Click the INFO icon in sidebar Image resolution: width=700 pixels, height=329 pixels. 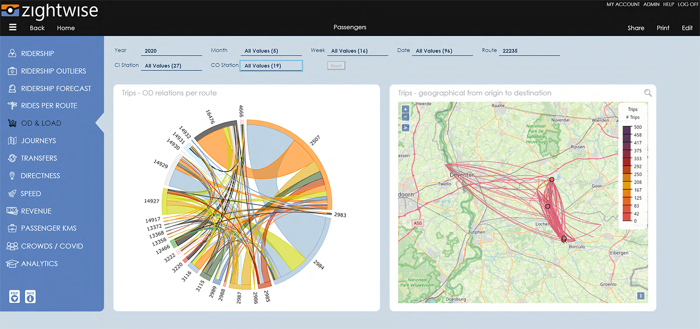click(30, 296)
